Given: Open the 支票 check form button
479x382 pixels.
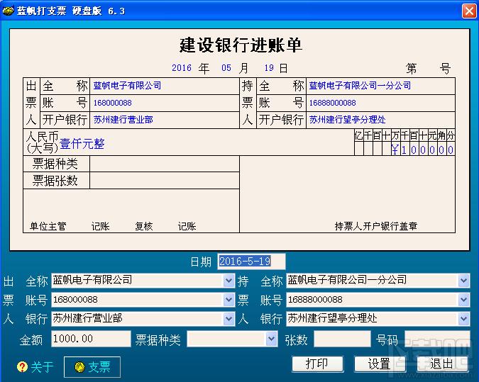Looking at the screenshot, I should coord(92,366).
